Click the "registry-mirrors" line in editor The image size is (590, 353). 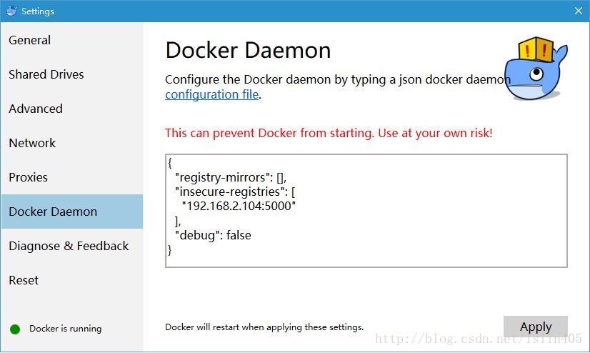[231, 177]
